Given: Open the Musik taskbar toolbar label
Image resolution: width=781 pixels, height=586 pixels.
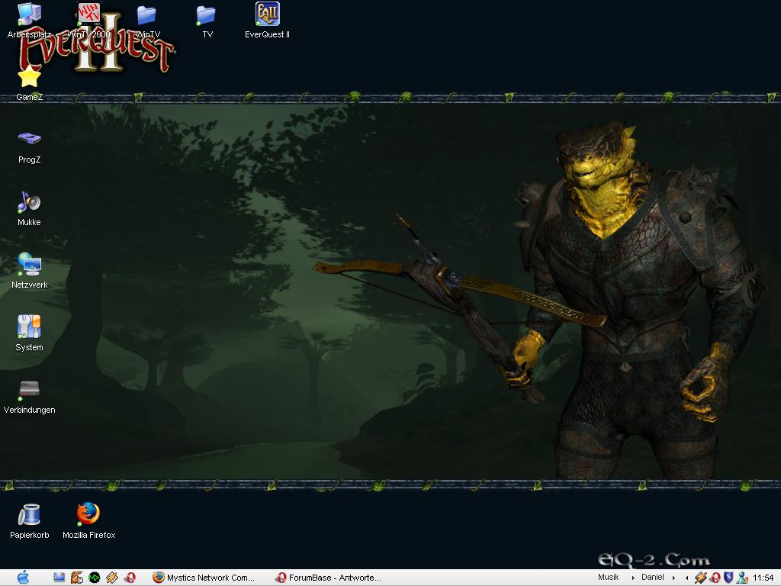Looking at the screenshot, I should point(608,577).
